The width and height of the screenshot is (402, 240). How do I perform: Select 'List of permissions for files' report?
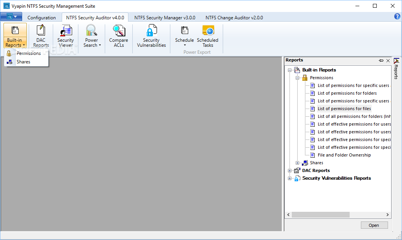[344, 109]
